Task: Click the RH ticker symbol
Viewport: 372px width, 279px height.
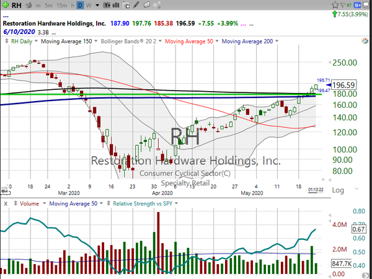Action: point(15,5)
